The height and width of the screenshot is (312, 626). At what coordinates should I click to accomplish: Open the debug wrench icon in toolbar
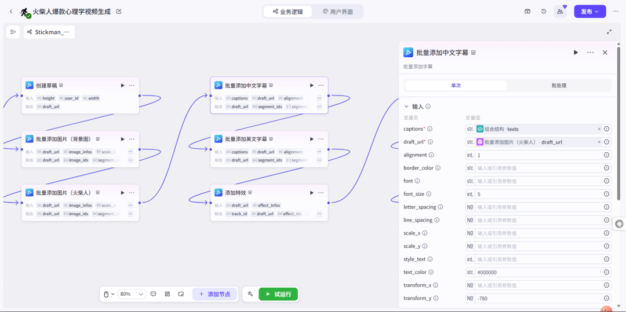tap(250, 294)
